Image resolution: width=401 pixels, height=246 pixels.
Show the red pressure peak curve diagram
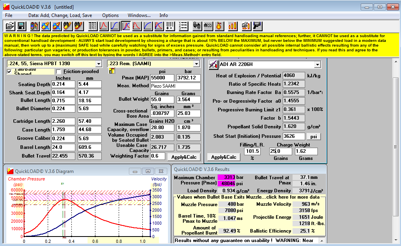click(x=104, y=26)
